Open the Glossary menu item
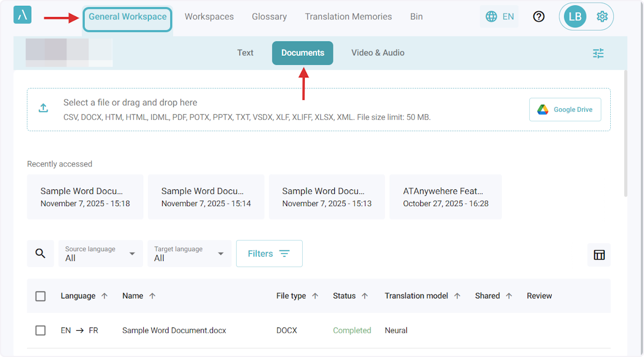The image size is (644, 357). [x=269, y=17]
